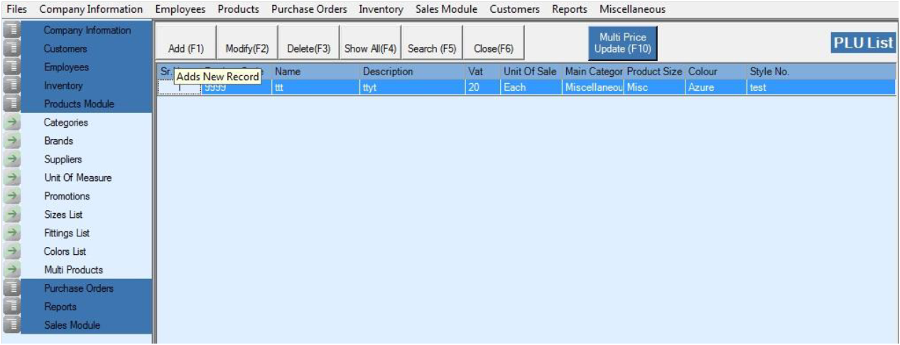Expand the Customers section in sidebar
The image size is (900, 345).
[65, 49]
